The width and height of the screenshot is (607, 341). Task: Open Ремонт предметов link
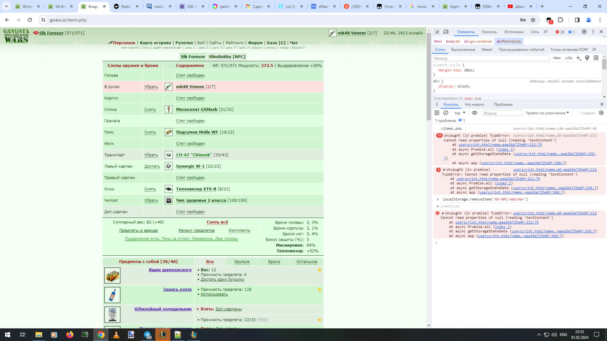(x=196, y=231)
